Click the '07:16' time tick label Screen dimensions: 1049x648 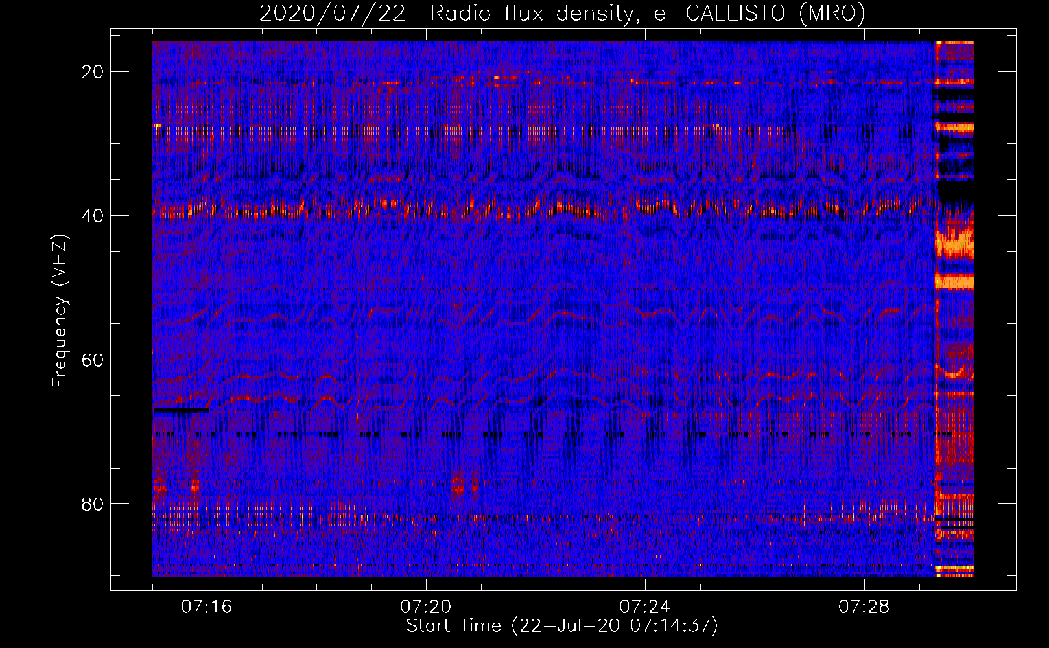[x=207, y=607]
